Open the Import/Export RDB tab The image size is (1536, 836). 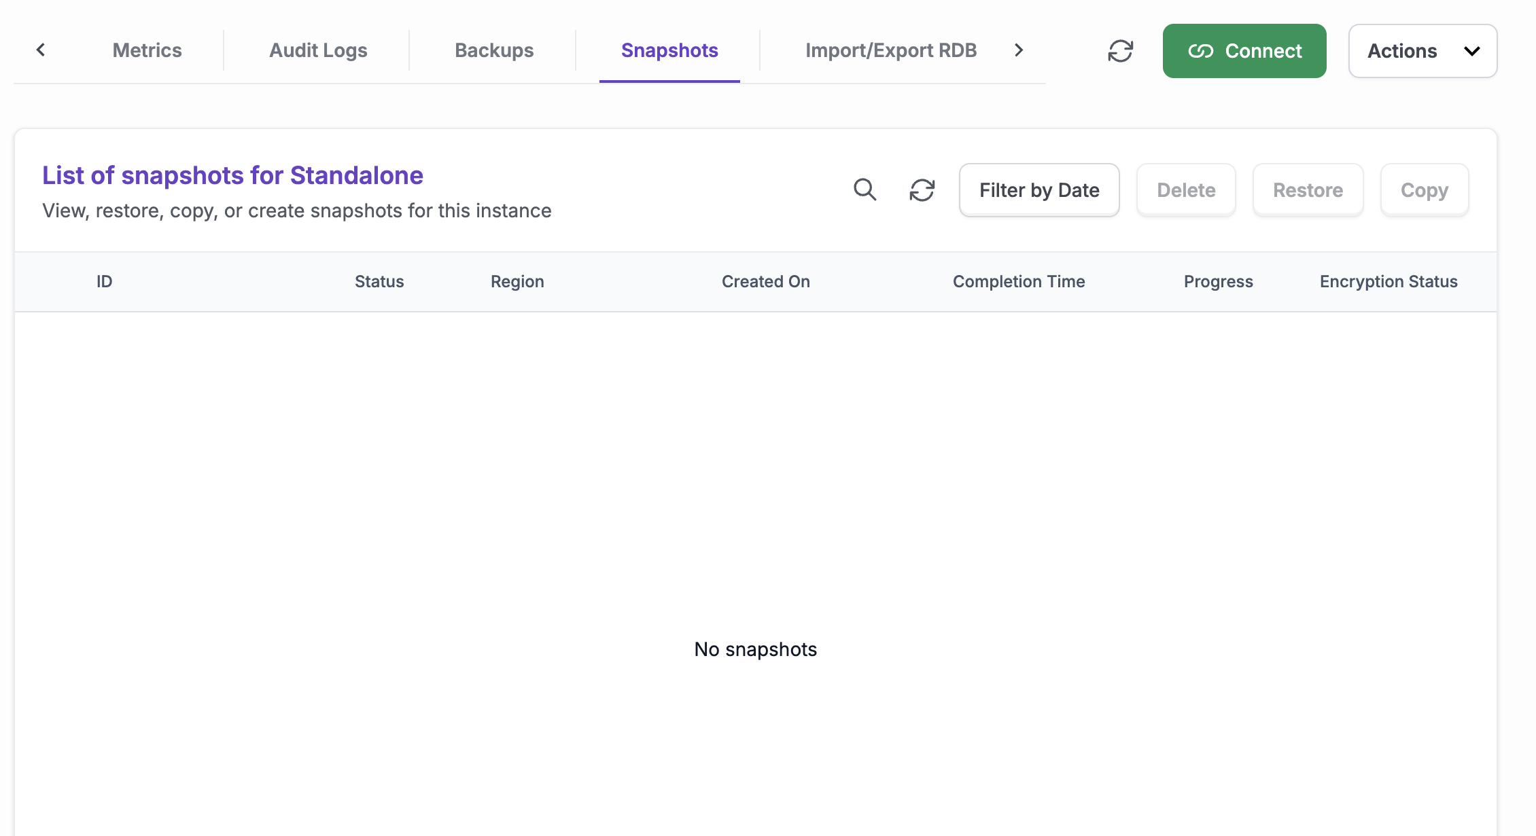891,50
